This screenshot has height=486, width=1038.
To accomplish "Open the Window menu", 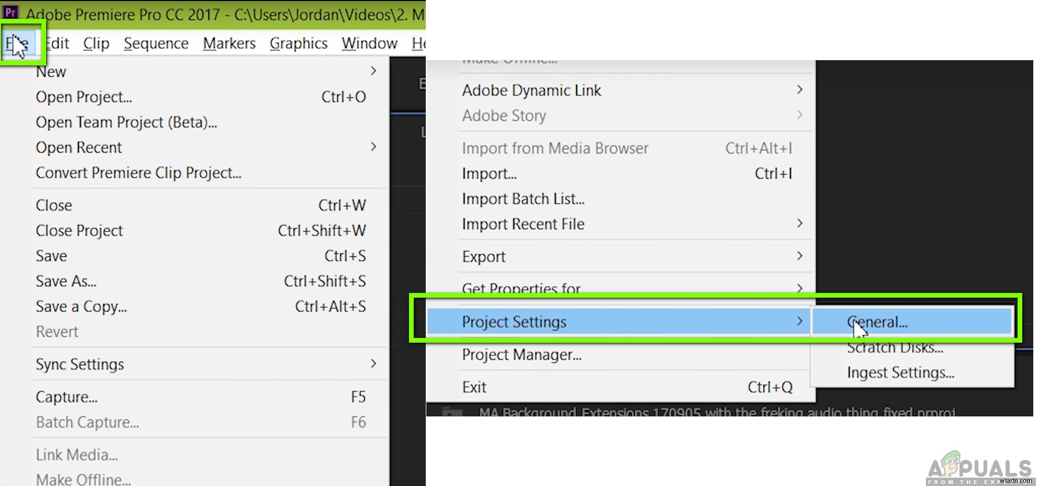I will click(369, 43).
